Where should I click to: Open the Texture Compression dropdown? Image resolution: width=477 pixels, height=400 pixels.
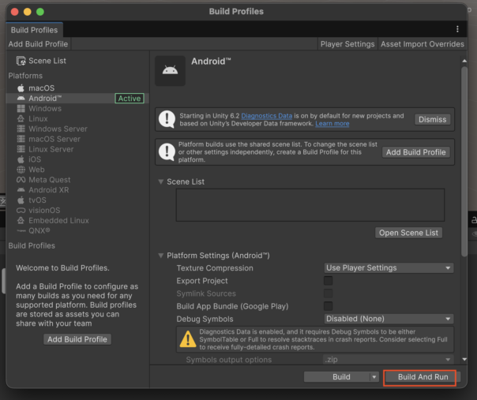coord(389,268)
